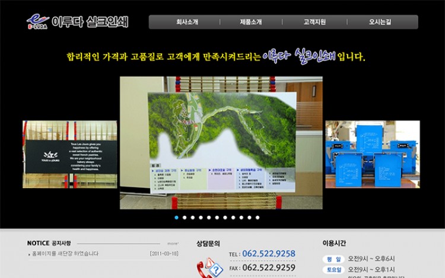
Task: Select the last carousel indicator dot
Action: (x=258, y=218)
